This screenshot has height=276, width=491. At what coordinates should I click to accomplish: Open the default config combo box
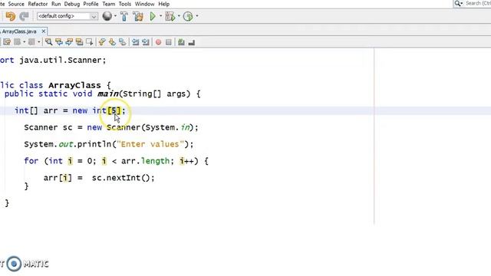click(67, 16)
